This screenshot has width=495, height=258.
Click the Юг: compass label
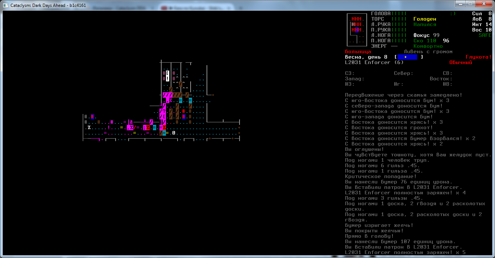[x=399, y=84]
